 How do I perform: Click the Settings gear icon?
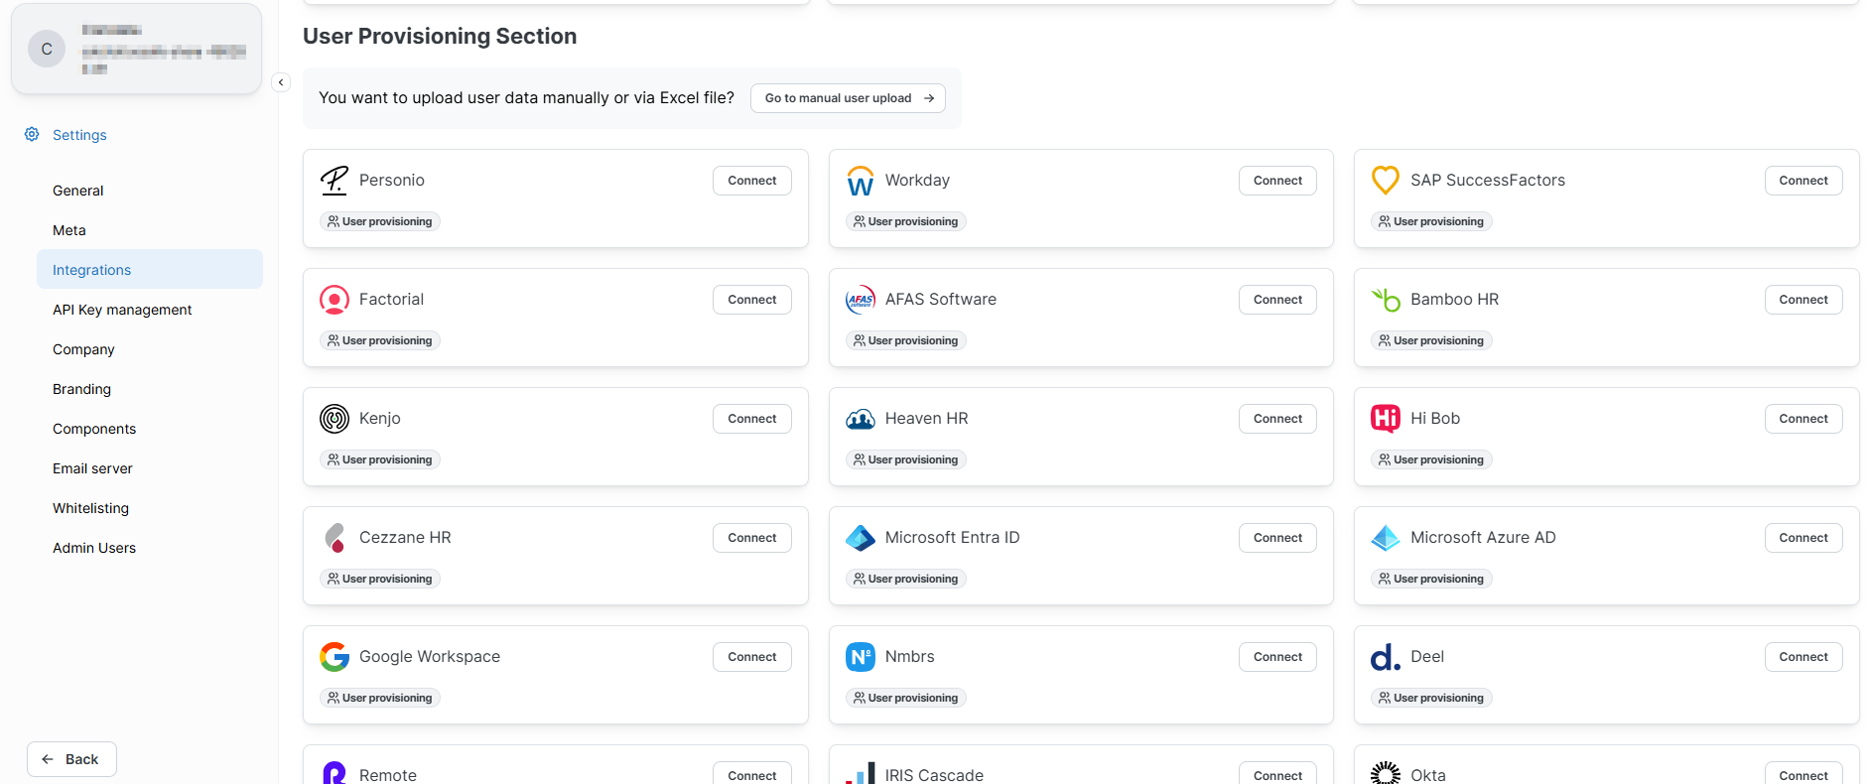pyautogui.click(x=32, y=134)
